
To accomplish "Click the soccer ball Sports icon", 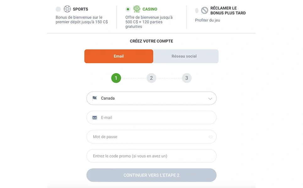I will coord(67,9).
